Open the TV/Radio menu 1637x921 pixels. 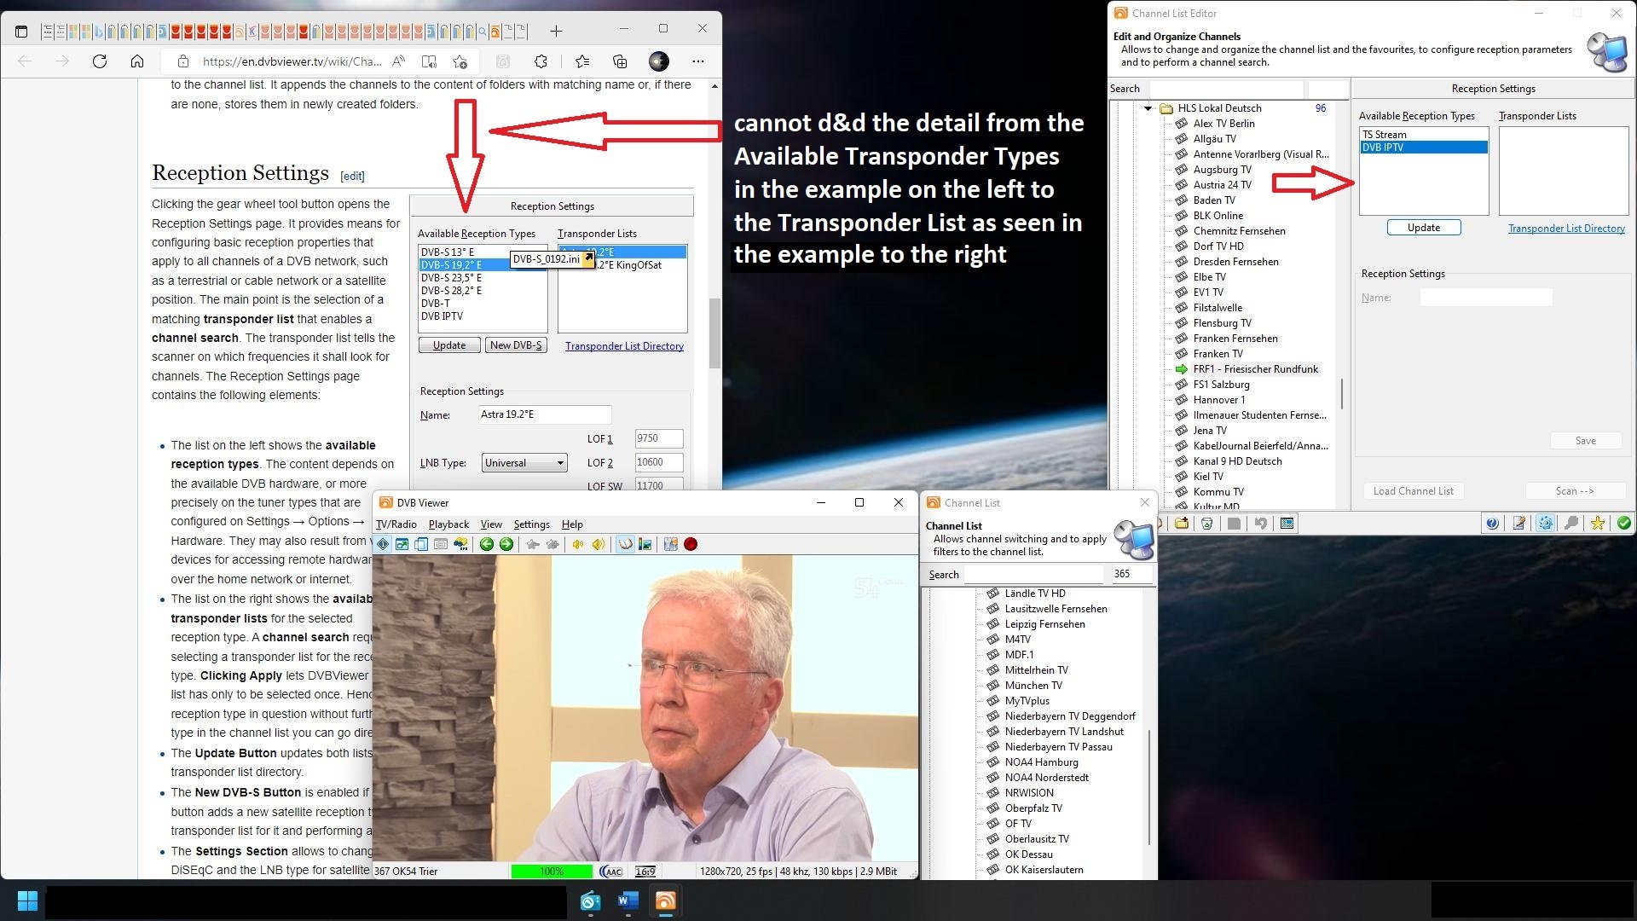[x=396, y=524]
